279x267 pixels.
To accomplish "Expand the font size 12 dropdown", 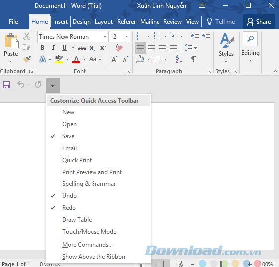I will 126,37.
